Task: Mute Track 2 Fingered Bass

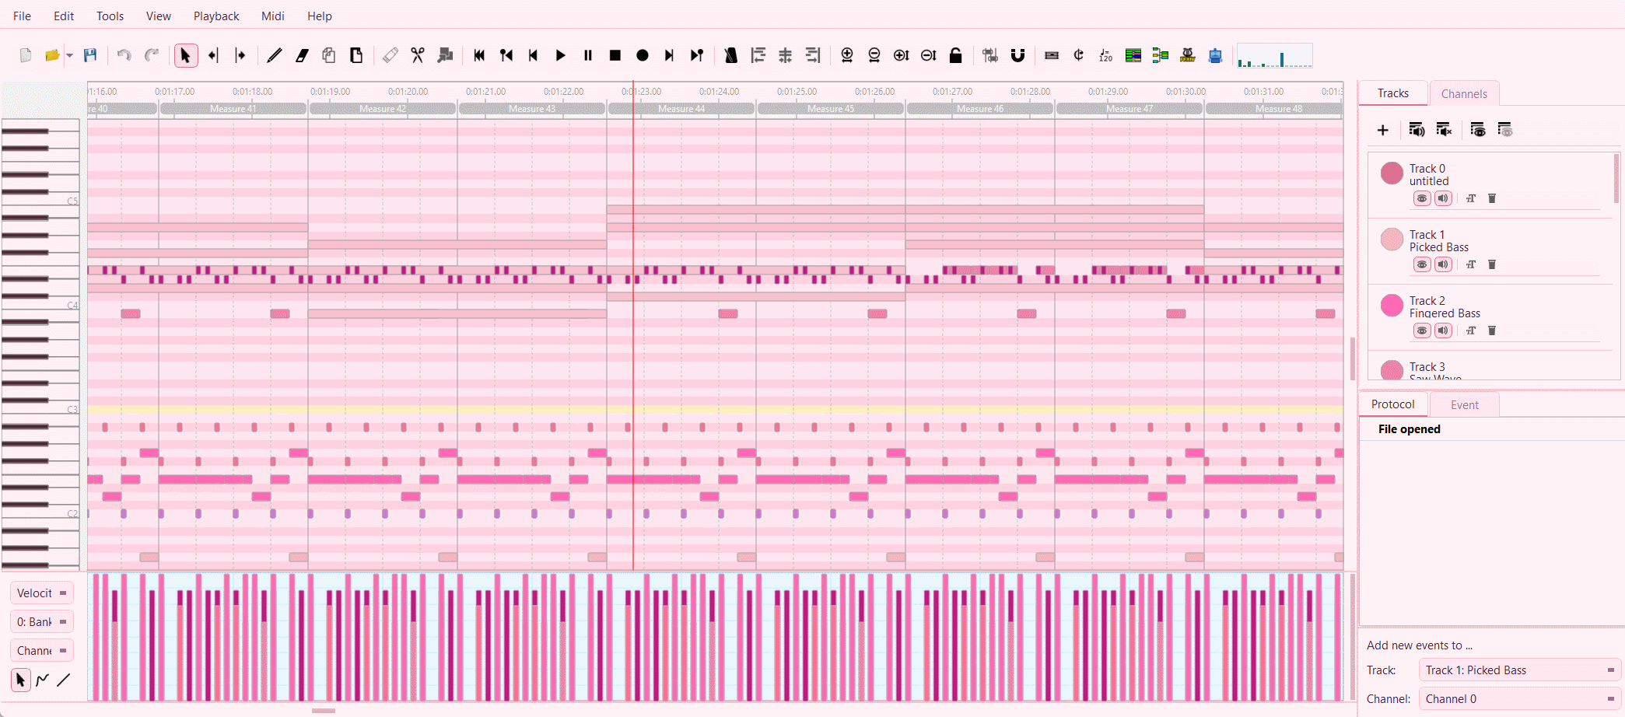Action: [x=1444, y=331]
